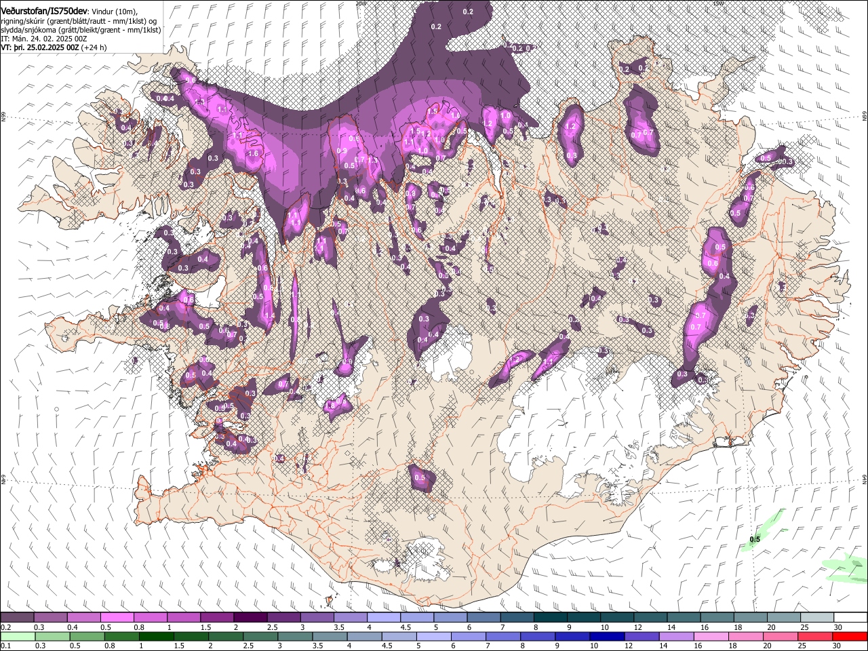Click the 0.5 value on the green offshore patch
This screenshot has height=651, width=868.
(755, 539)
